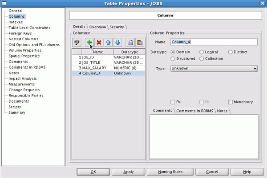This screenshot has height=178, width=267.
Task: Open Notes in the left tree
Action: (14, 73)
